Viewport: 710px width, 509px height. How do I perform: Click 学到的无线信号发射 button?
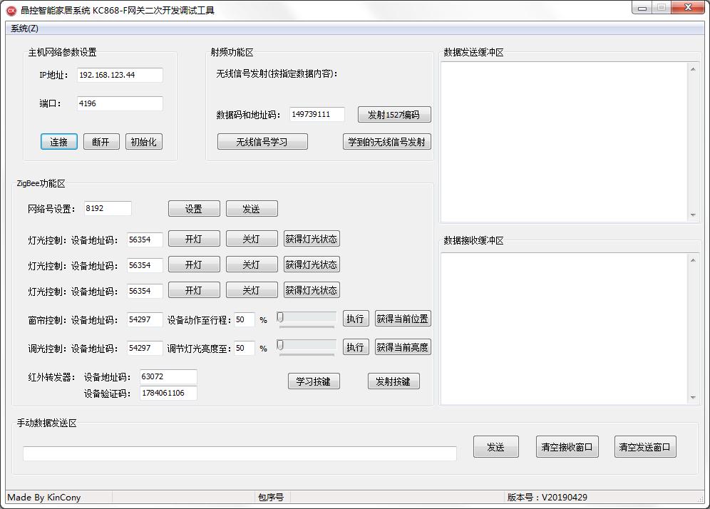click(386, 142)
